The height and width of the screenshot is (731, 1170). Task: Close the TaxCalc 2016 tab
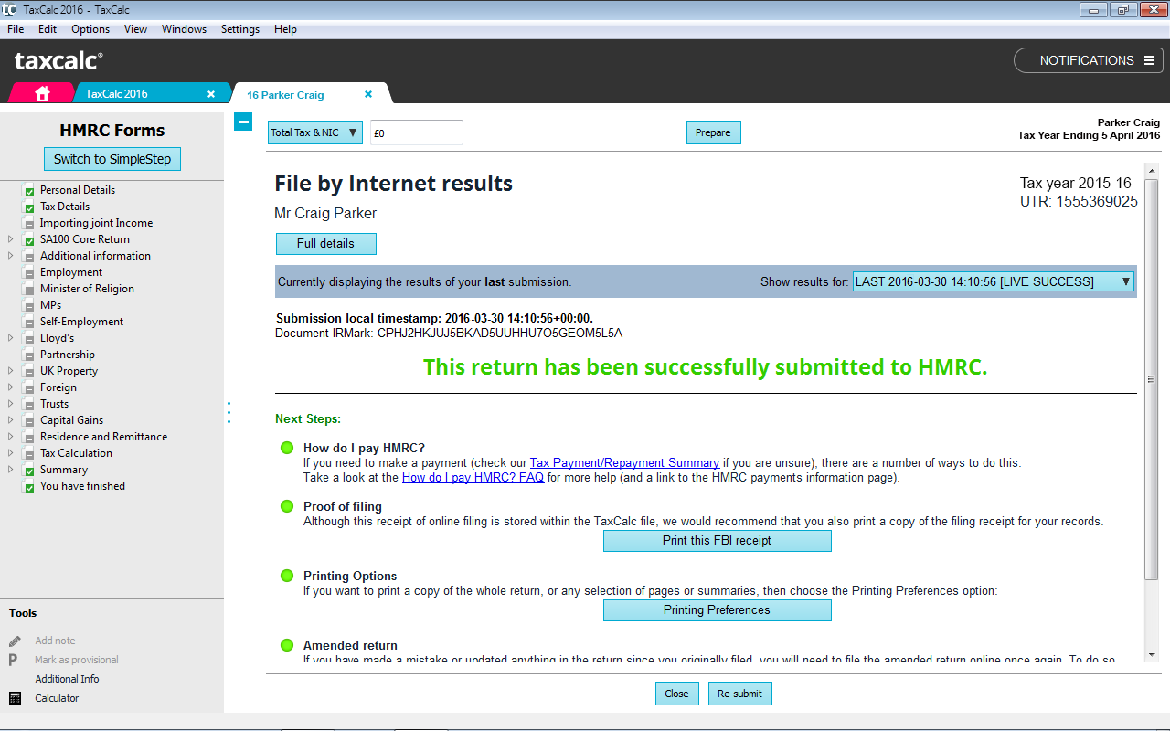coord(211,94)
